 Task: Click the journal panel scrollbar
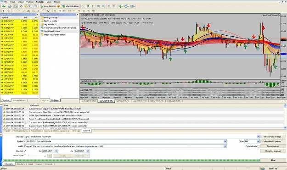[285, 116]
